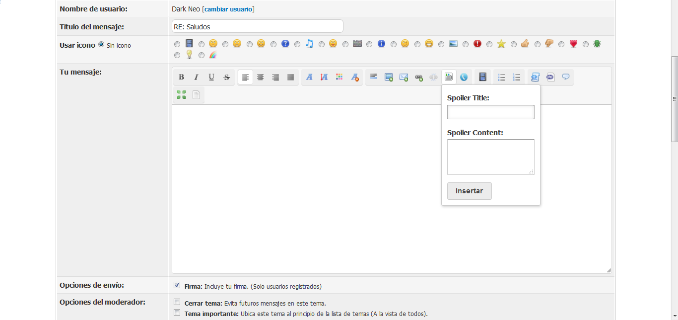
Task: Enable the 'Cerrar tema' checkbox
Action: tap(177, 302)
